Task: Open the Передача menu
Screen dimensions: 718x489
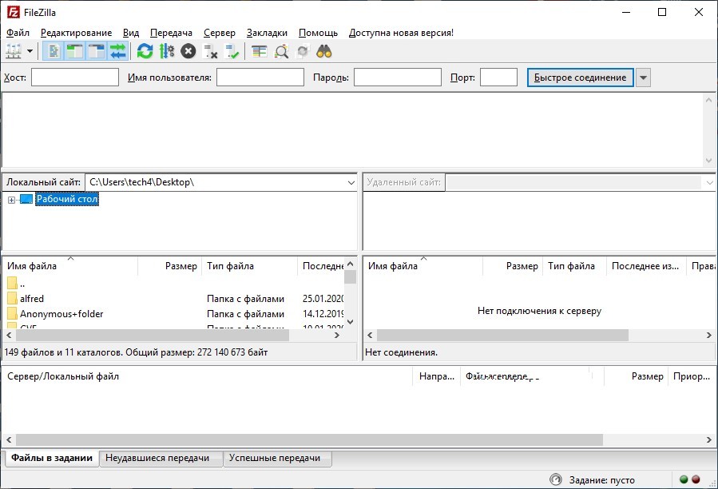Action: [x=171, y=33]
